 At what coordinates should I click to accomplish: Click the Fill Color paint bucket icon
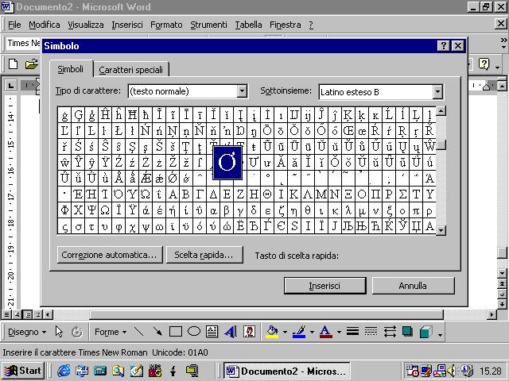pos(272,332)
